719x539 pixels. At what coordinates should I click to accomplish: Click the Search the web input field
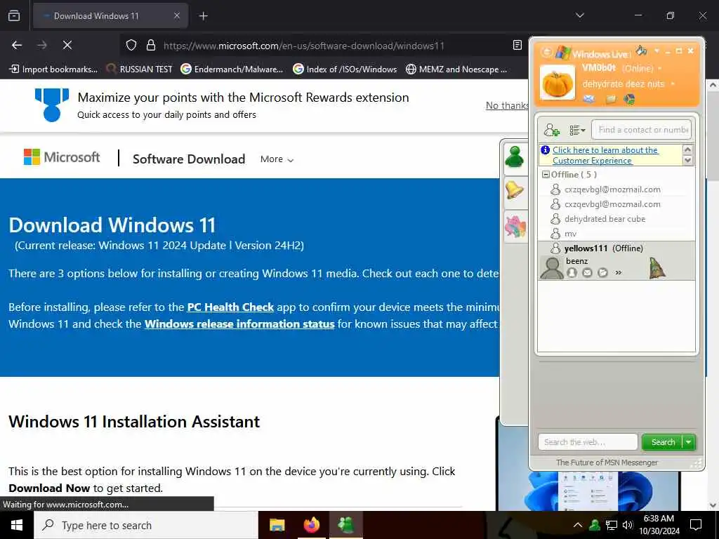click(x=588, y=442)
